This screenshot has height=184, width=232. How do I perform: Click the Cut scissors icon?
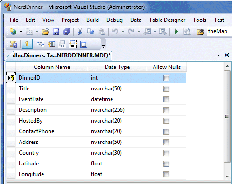tap(80, 32)
